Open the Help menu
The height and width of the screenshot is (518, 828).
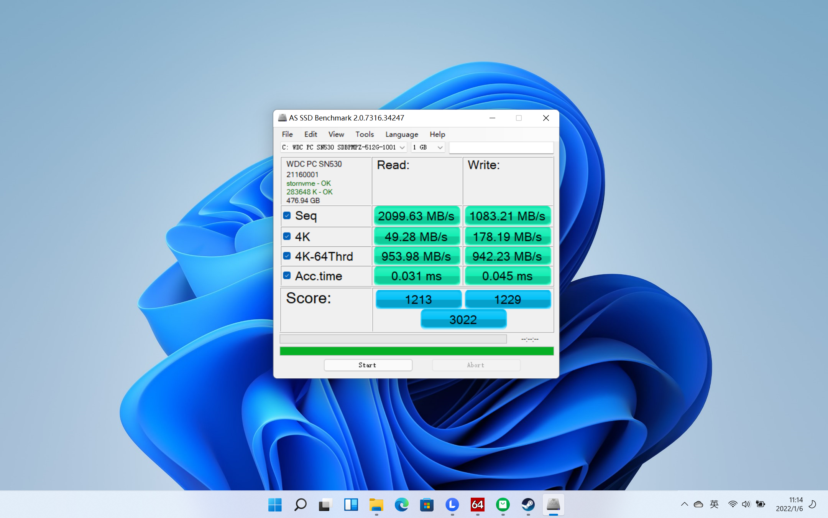coord(437,134)
